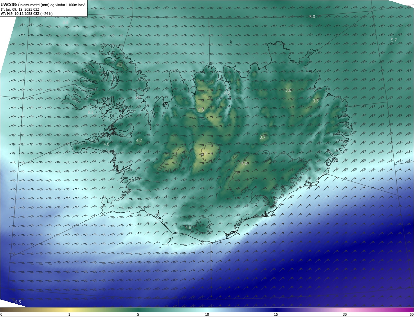Click the legend tick labelled 30
Viewport: 414px width, 317px height.
tap(345, 314)
